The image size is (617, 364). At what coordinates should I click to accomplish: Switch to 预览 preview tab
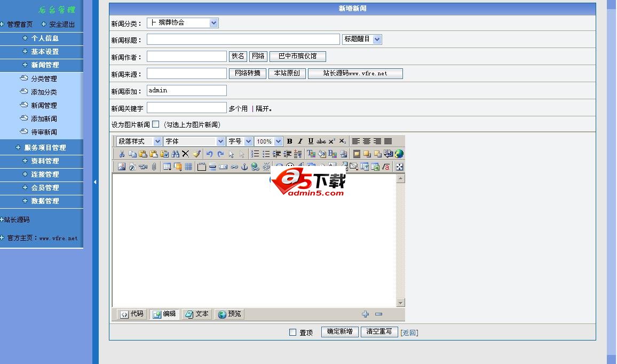(x=230, y=314)
